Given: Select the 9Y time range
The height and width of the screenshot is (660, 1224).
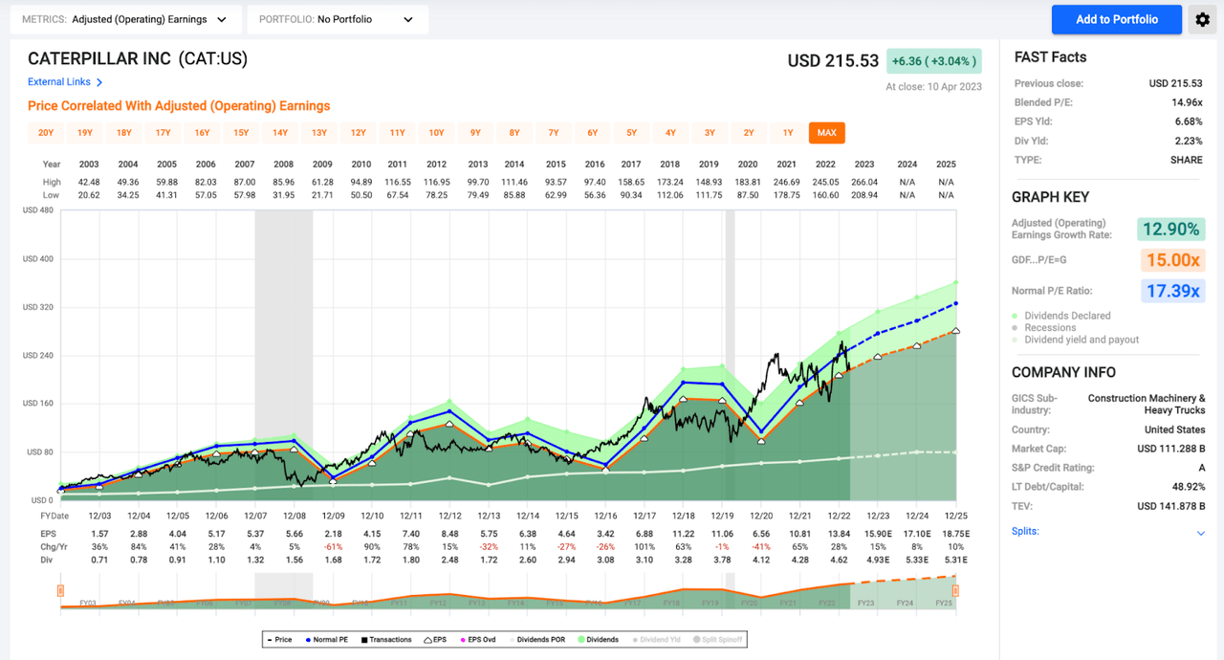Looking at the screenshot, I should click(x=475, y=133).
